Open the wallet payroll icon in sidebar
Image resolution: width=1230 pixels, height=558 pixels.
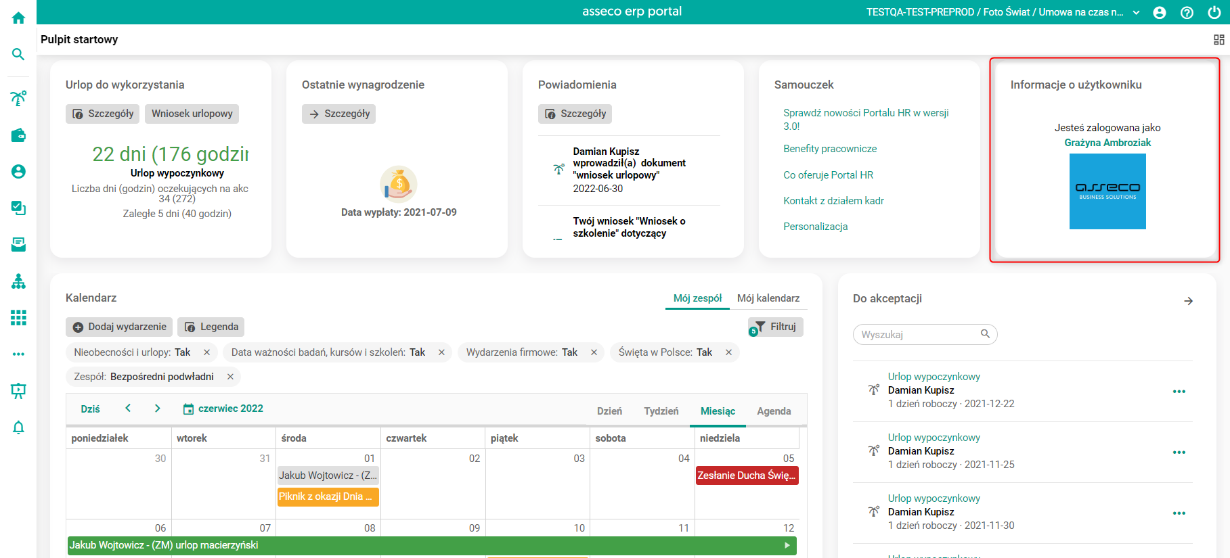(x=18, y=135)
